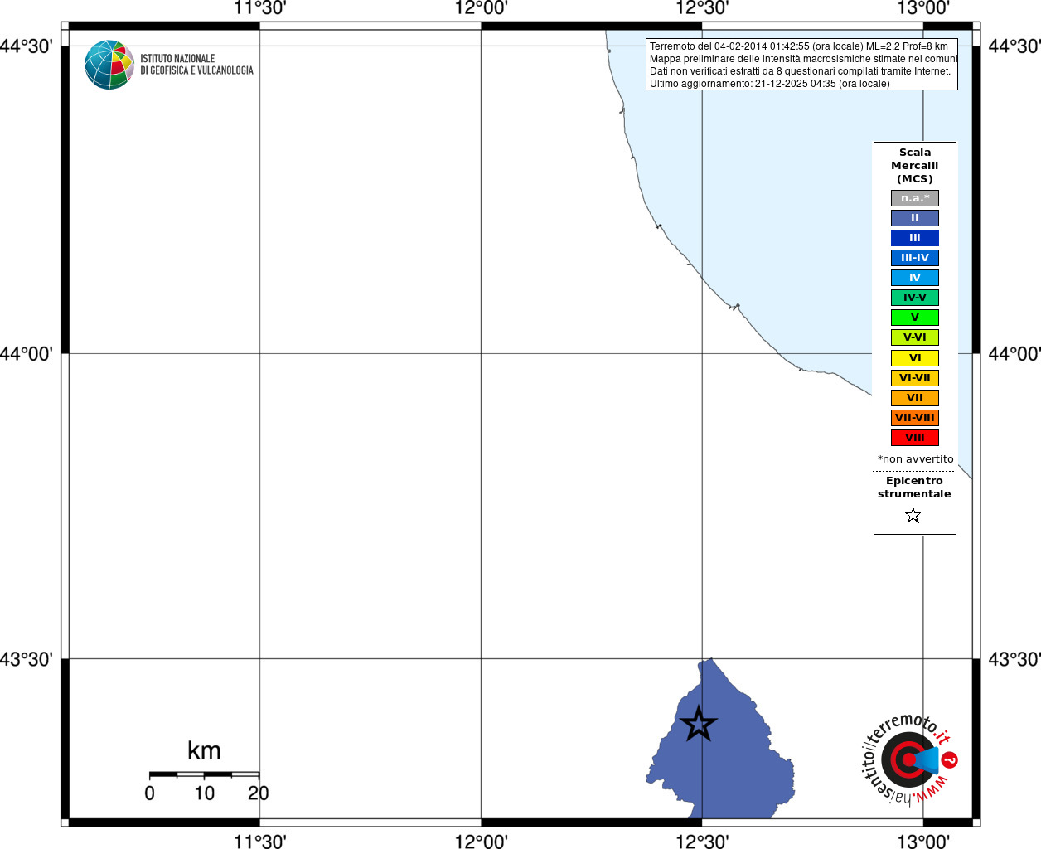
Task: Click the left 44°00' latitude label
Action: point(27,354)
